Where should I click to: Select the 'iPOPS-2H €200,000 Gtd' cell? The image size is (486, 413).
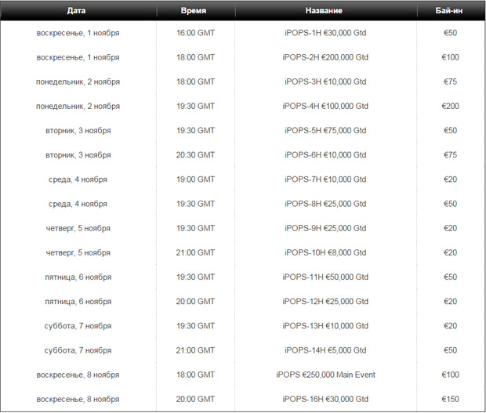326,57
